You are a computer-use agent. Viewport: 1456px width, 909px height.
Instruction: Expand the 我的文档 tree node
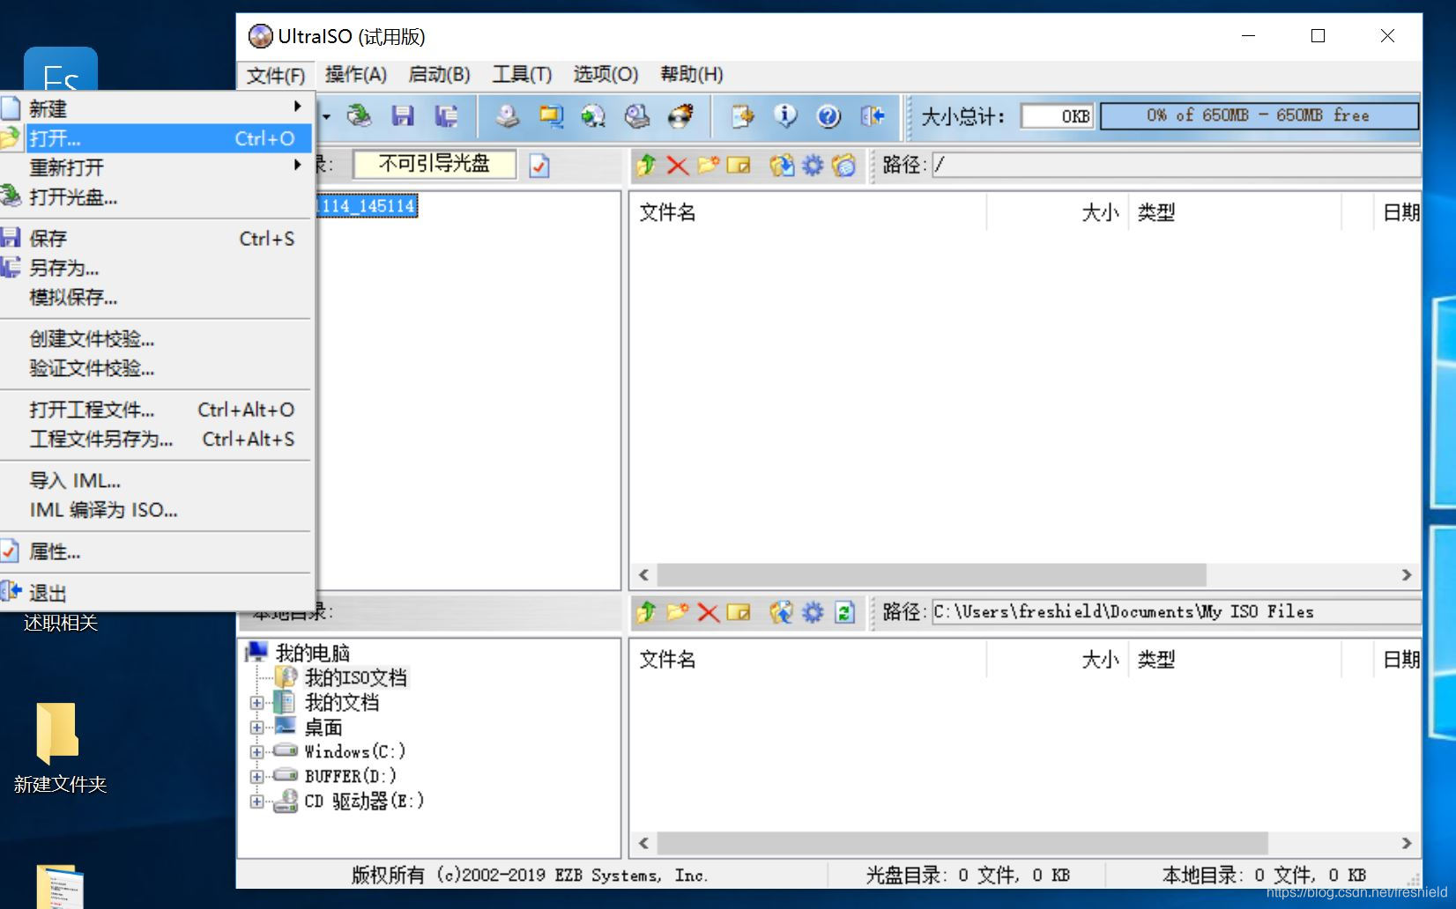(x=256, y=703)
